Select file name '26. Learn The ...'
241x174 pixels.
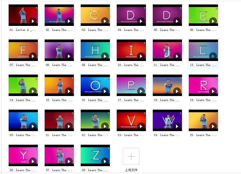(23, 170)
